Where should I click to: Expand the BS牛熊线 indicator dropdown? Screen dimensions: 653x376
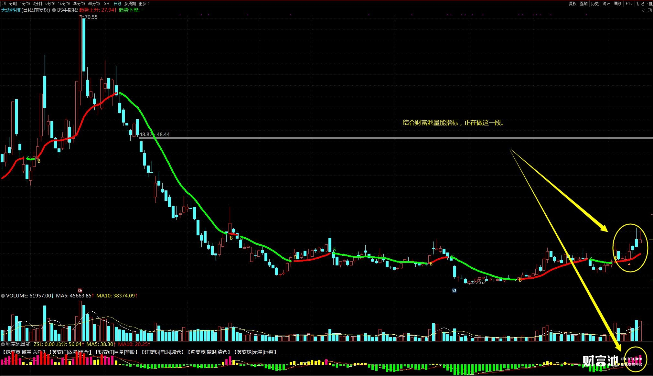click(54, 10)
